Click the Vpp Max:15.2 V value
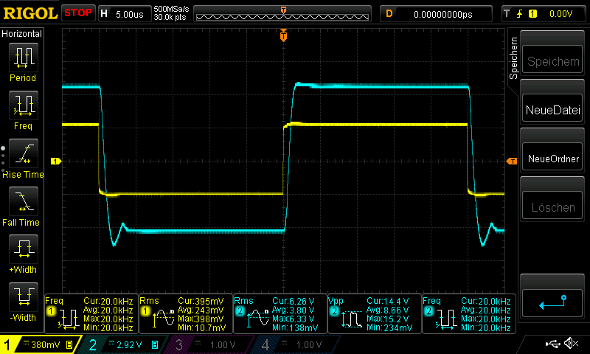Image resolution: width=590 pixels, height=354 pixels. 388,319
